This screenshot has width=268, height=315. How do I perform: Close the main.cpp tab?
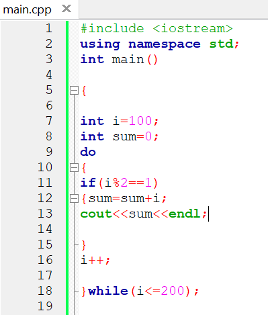(x=66, y=9)
